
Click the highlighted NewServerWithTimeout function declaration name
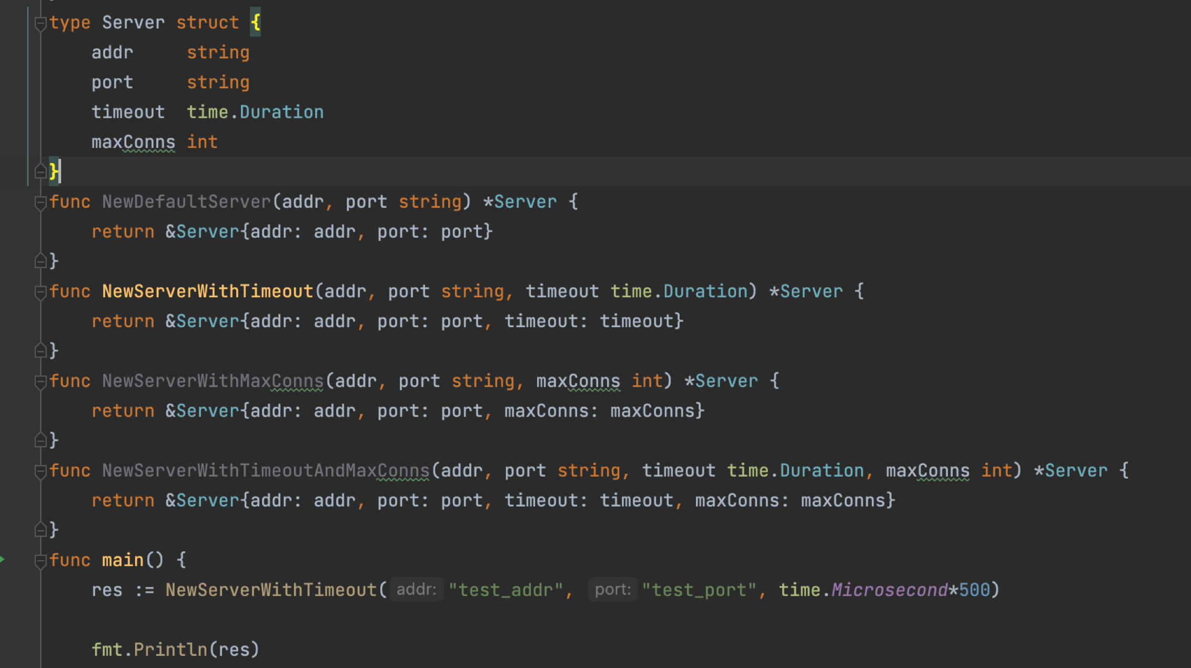pyautogui.click(x=207, y=291)
